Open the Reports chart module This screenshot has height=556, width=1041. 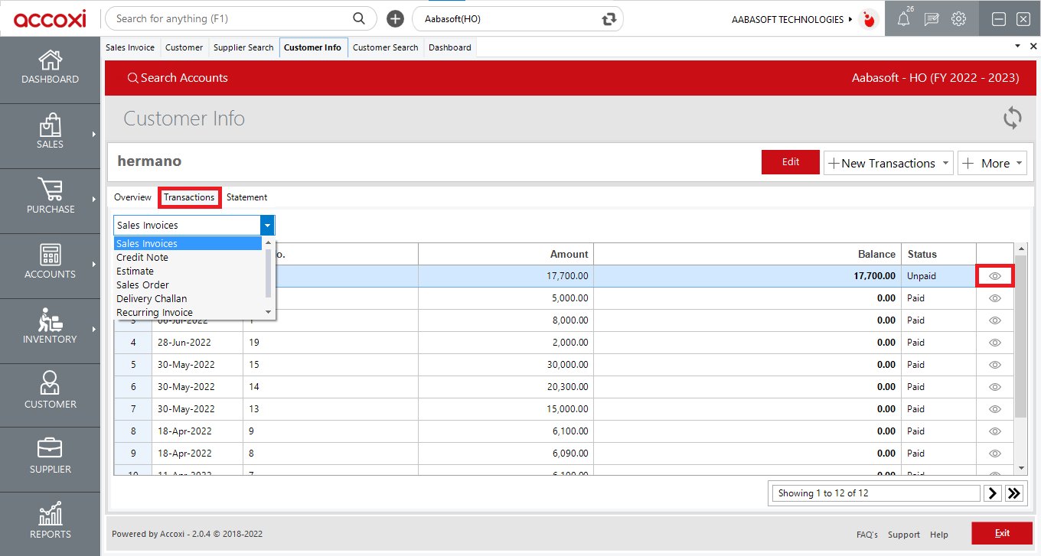(50, 522)
